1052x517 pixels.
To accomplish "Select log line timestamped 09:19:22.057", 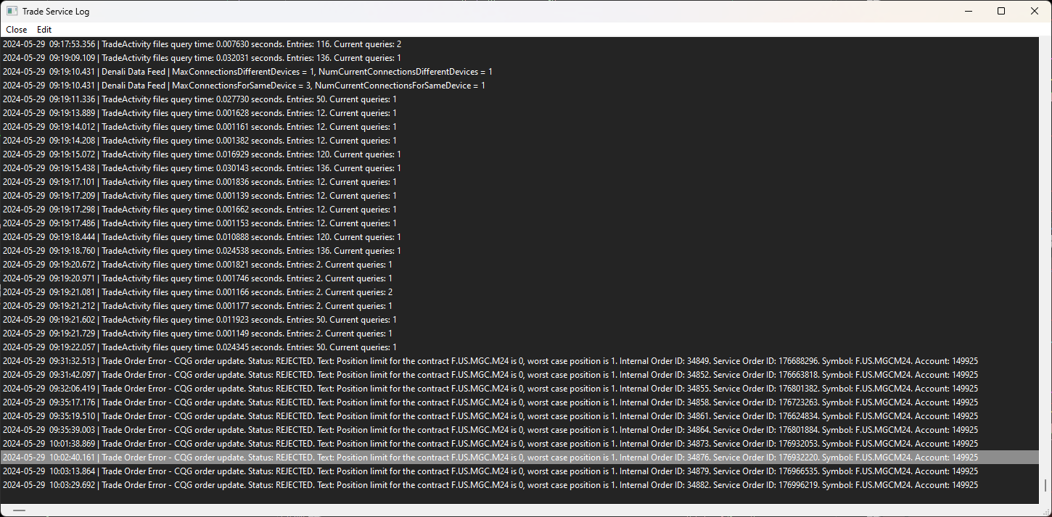I will pyautogui.click(x=519, y=347).
